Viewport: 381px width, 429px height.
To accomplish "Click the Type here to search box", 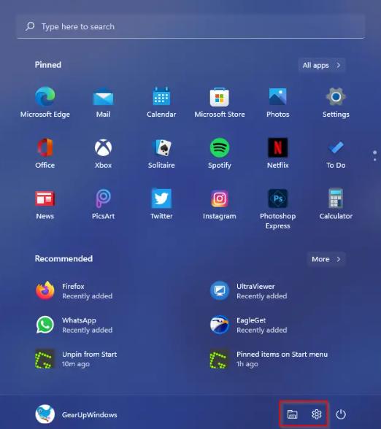I will coord(190,26).
